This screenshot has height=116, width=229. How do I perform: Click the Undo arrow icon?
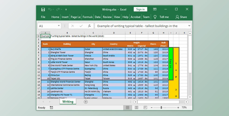click(x=50, y=9)
